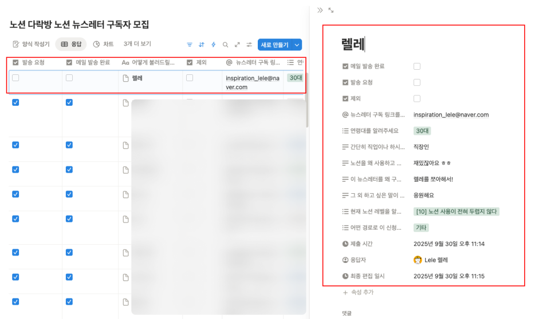Viewport: 535px width, 319px height.
Task: Open the view settings sliders icon
Action: pos(249,45)
